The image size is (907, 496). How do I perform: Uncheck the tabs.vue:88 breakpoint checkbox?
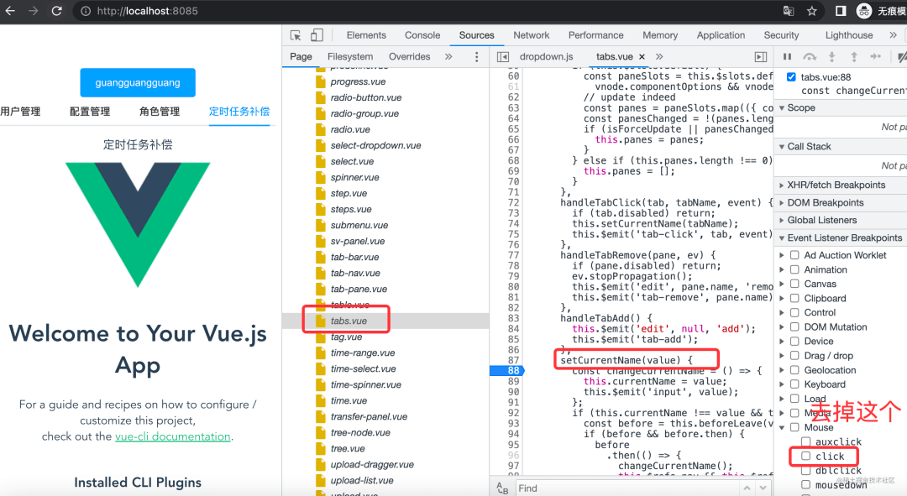pos(791,77)
